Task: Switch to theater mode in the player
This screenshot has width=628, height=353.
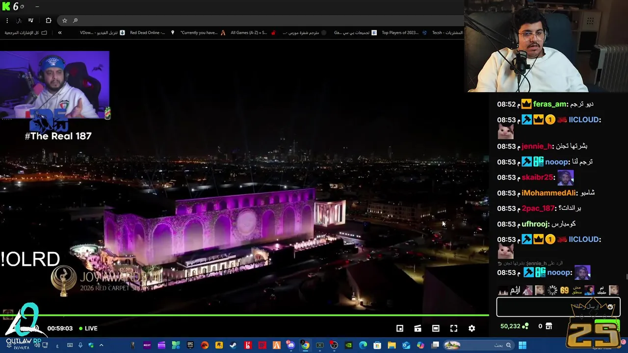Action: click(x=436, y=328)
